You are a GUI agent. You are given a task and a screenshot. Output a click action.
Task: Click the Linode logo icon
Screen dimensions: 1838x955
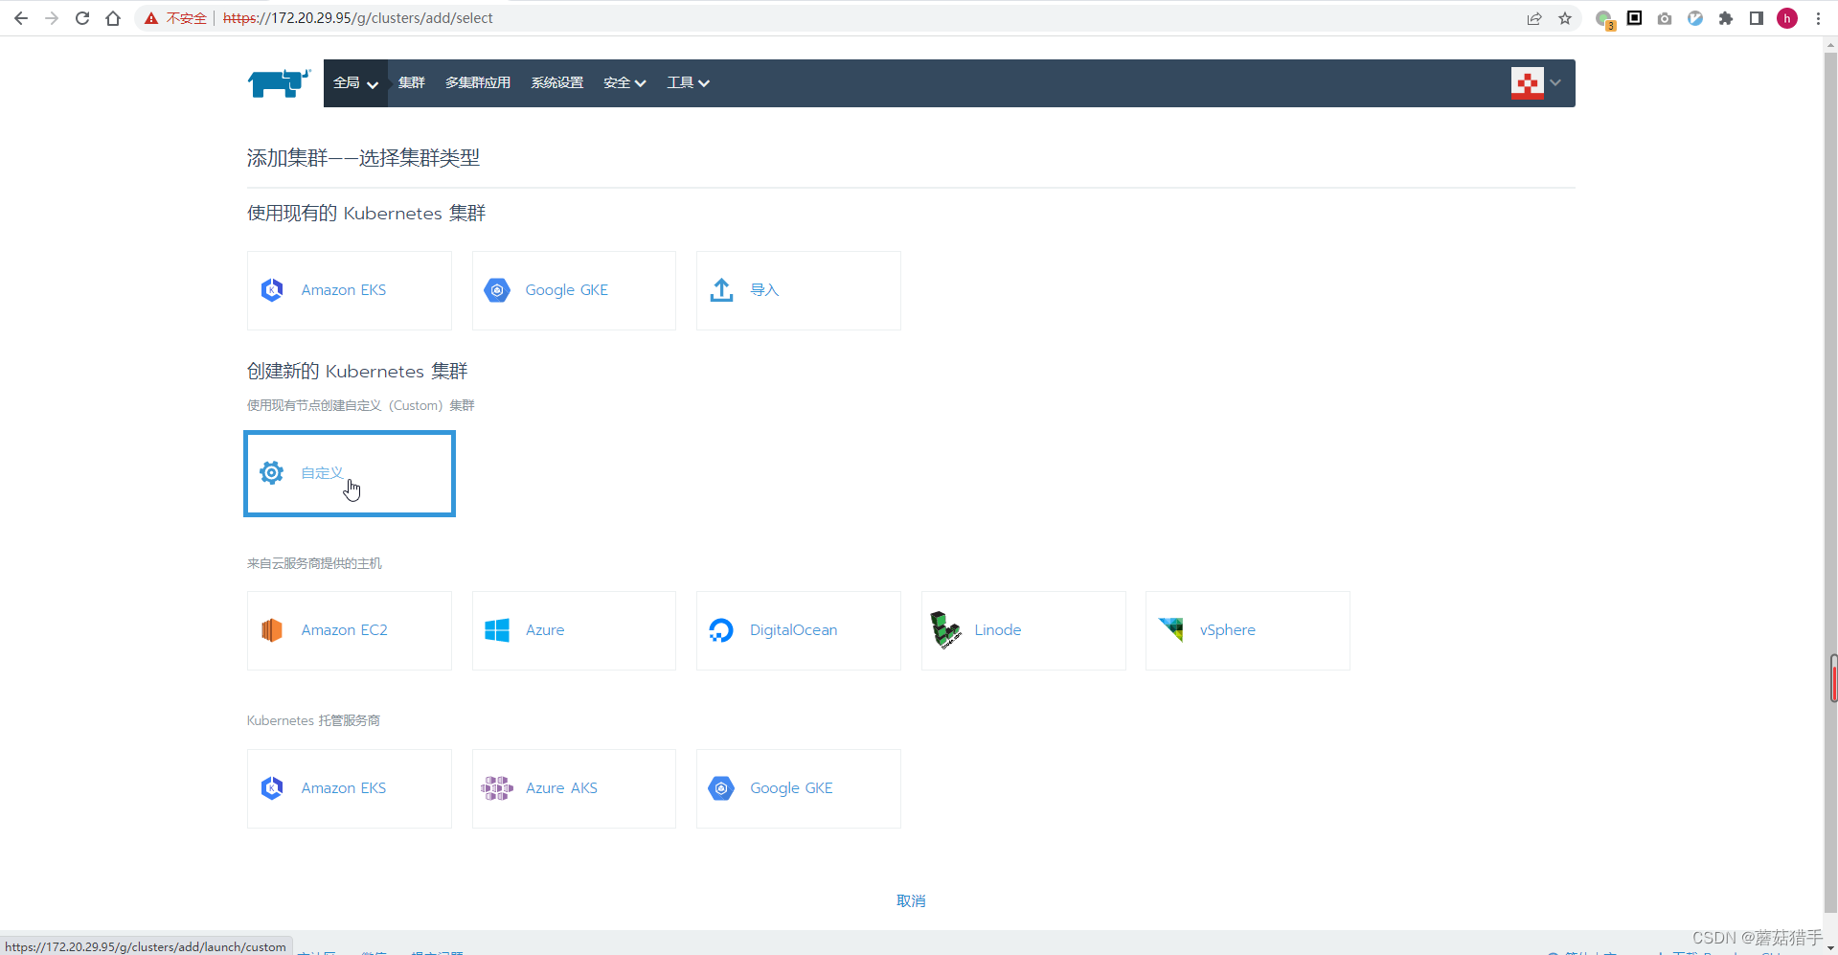(945, 630)
